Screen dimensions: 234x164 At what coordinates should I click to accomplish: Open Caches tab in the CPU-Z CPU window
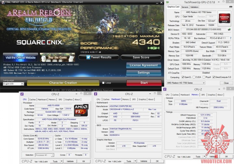point(32,100)
